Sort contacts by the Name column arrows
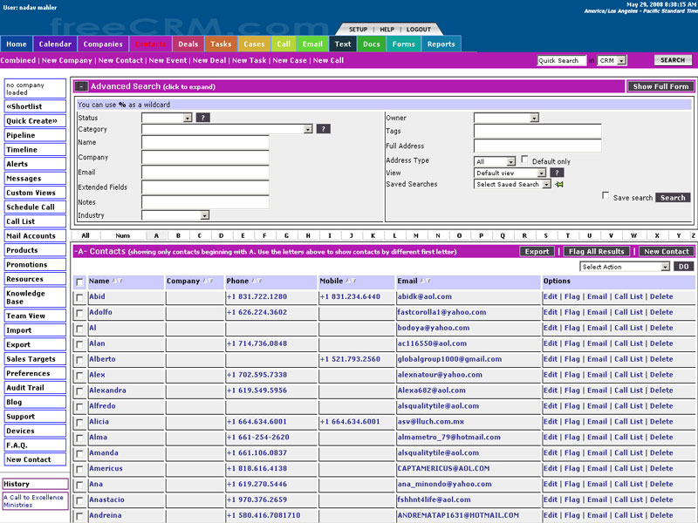The image size is (698, 523). click(117, 281)
